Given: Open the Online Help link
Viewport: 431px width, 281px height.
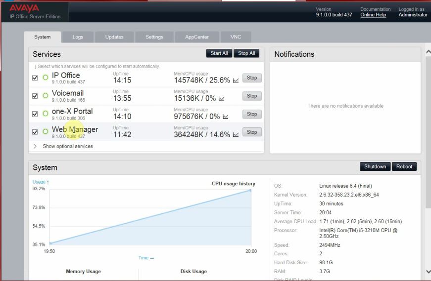Looking at the screenshot, I should pyautogui.click(x=373, y=15).
